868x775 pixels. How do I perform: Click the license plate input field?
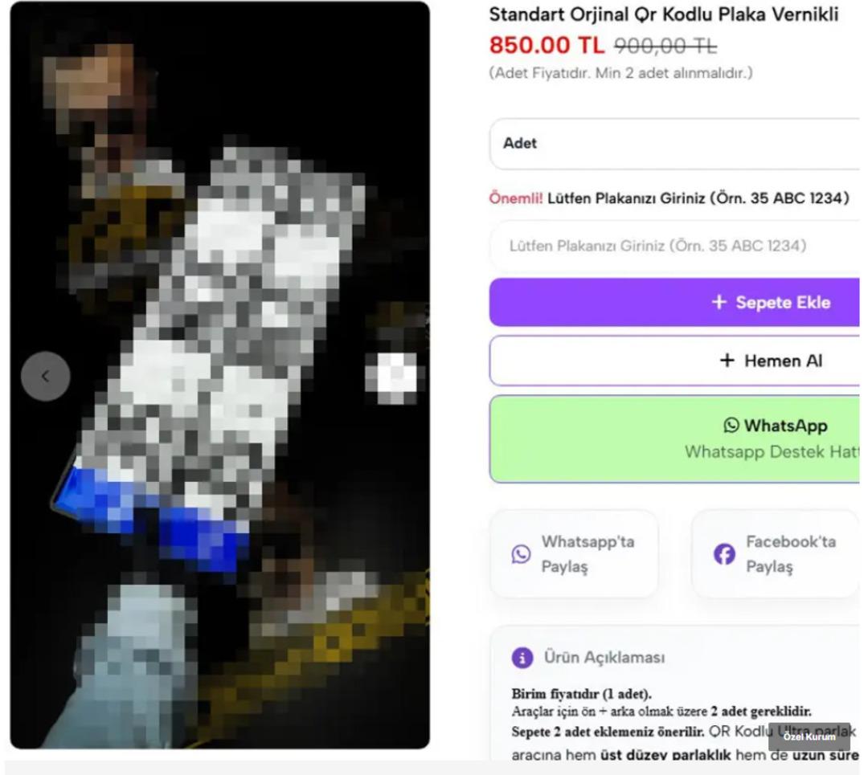[674, 246]
